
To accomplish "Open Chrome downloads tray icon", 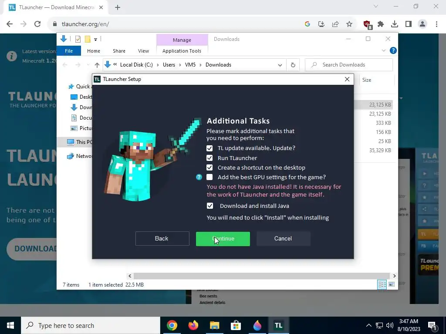I will coord(395,24).
